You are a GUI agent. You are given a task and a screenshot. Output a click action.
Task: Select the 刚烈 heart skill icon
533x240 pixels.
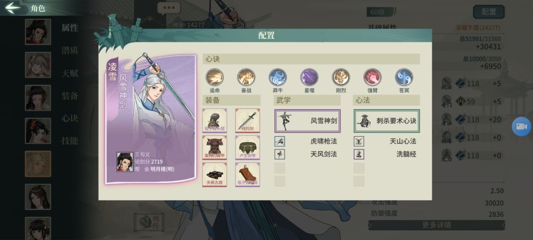coord(341,77)
